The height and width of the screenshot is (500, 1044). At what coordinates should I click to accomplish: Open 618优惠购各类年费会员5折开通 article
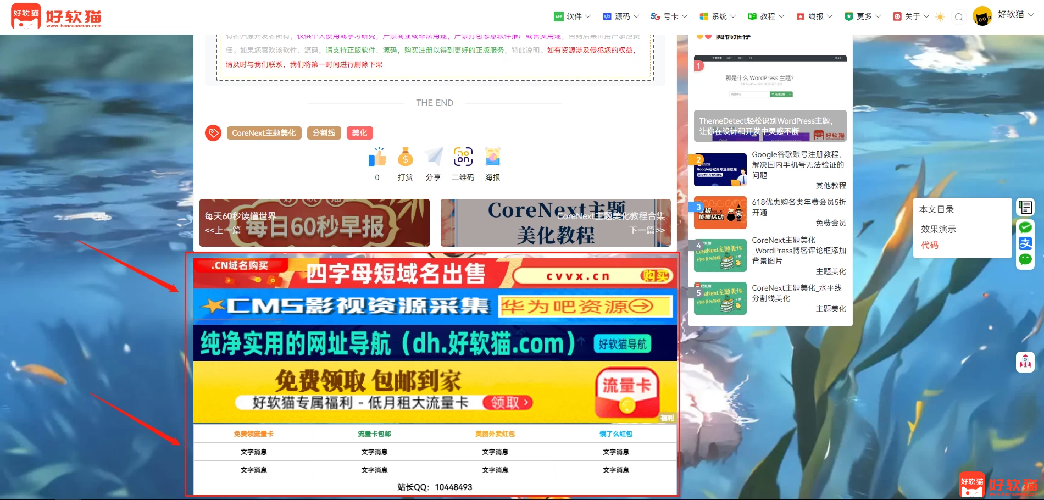point(799,207)
